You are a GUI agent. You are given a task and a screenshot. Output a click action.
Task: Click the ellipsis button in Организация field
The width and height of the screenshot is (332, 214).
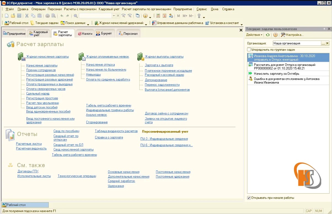click(x=323, y=43)
